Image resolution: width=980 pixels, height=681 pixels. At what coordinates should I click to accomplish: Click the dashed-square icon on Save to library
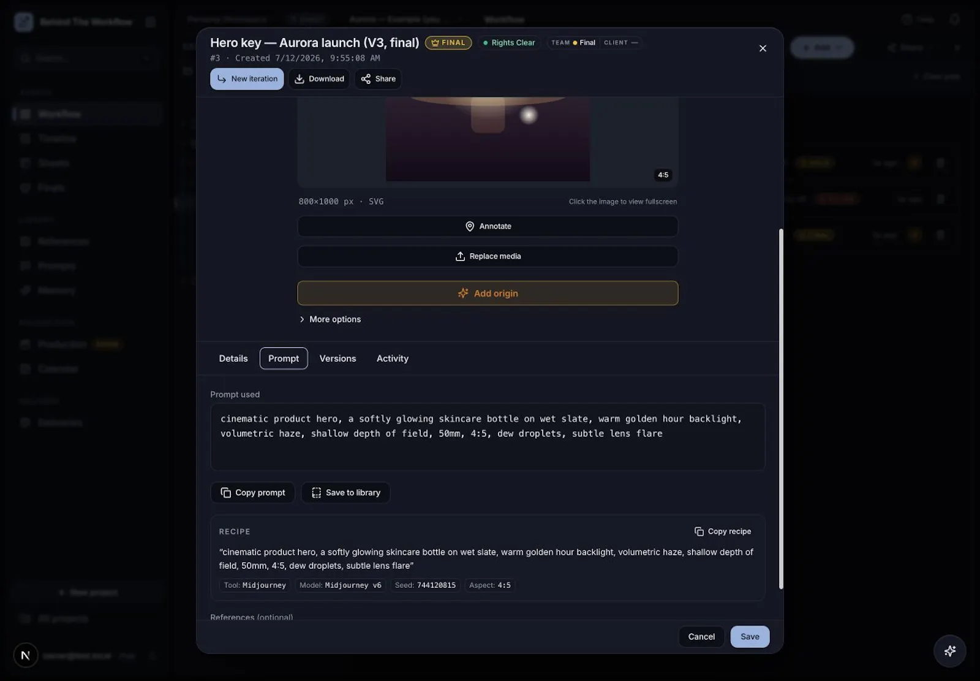(316, 493)
